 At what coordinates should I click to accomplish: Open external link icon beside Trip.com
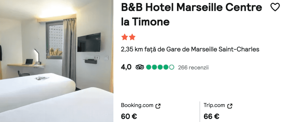click(230, 106)
